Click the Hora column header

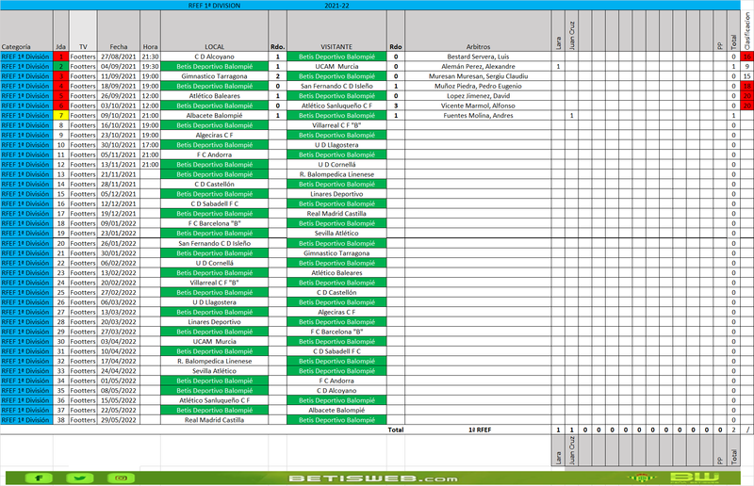tap(150, 31)
